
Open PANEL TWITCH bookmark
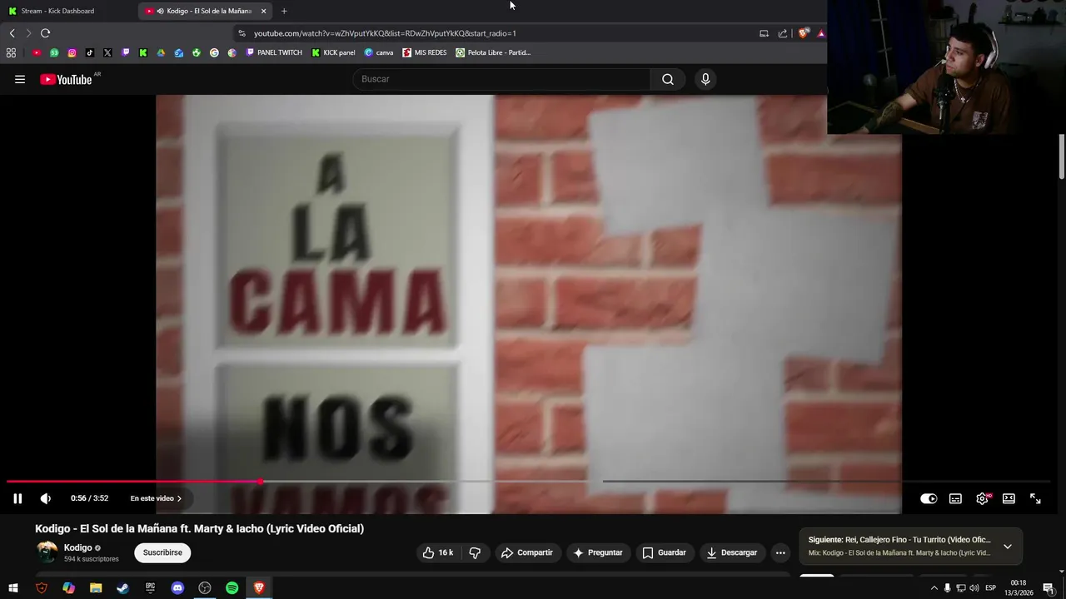point(274,52)
